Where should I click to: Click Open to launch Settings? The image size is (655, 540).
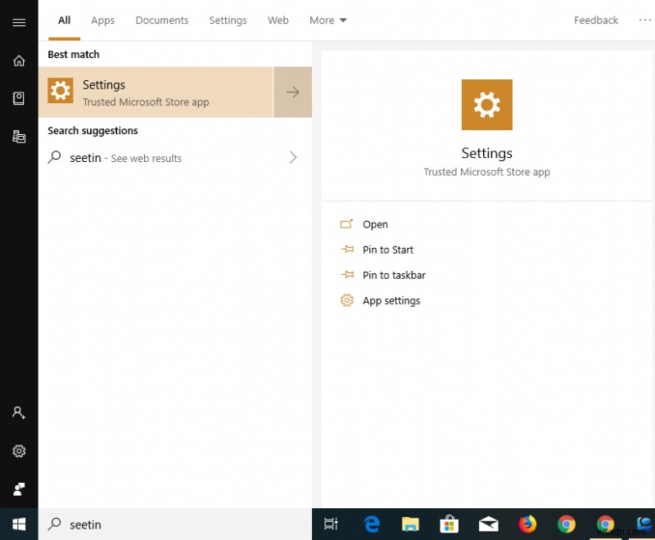(375, 223)
